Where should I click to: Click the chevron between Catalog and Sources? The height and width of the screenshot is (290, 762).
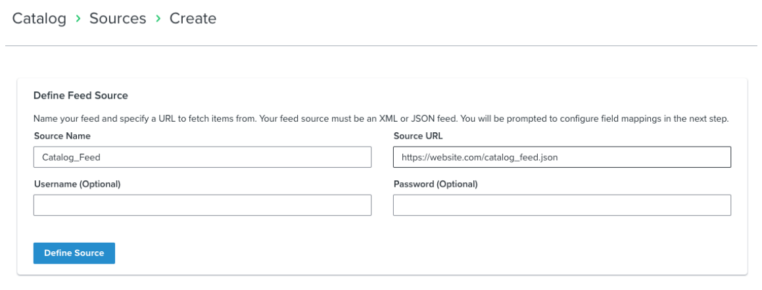coord(78,19)
